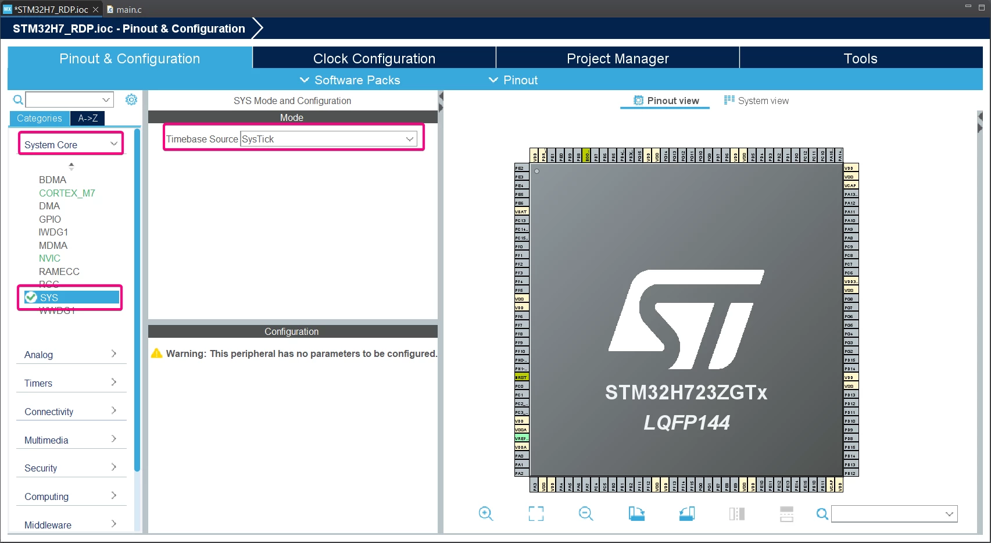Click the VBAT pin on chip

[x=521, y=212]
